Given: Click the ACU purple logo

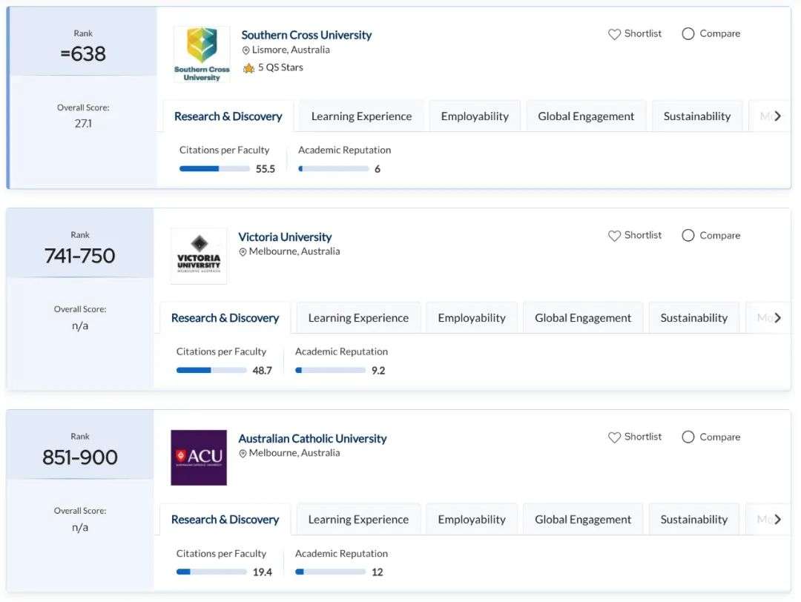Looking at the screenshot, I should (x=199, y=457).
